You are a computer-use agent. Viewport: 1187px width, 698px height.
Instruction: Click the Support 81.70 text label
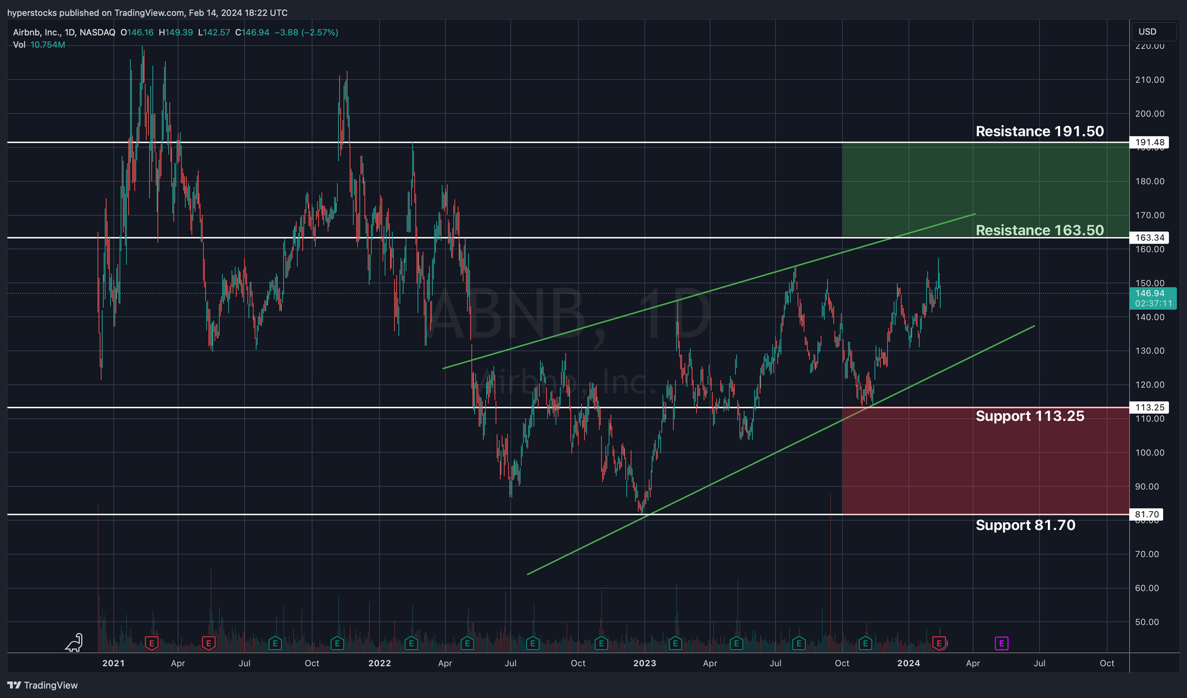[1025, 525]
